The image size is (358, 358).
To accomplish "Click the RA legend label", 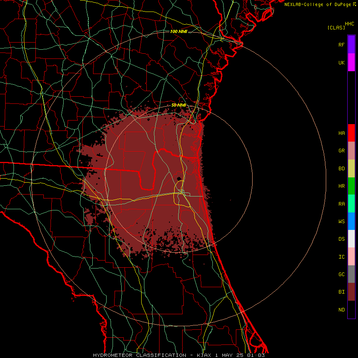I will [x=341, y=204].
